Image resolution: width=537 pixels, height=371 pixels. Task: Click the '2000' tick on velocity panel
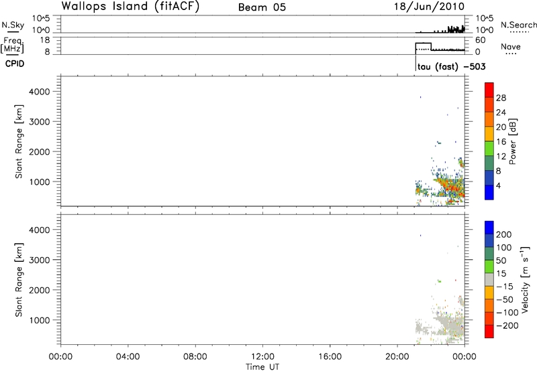click(39, 290)
